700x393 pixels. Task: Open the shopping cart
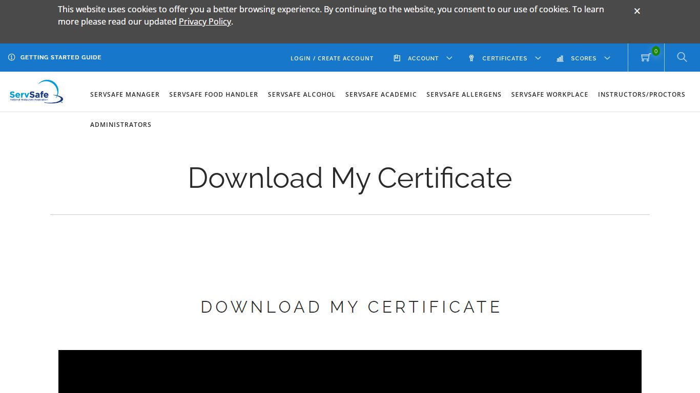pos(646,58)
